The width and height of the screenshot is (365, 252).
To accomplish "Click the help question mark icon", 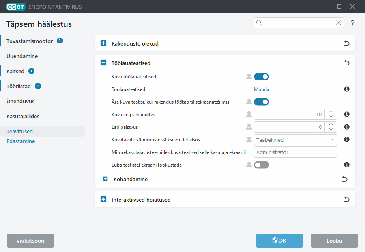I will [352, 23].
